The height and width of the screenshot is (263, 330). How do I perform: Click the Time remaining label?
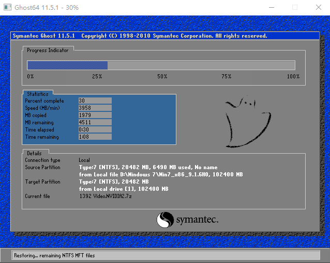click(42, 137)
